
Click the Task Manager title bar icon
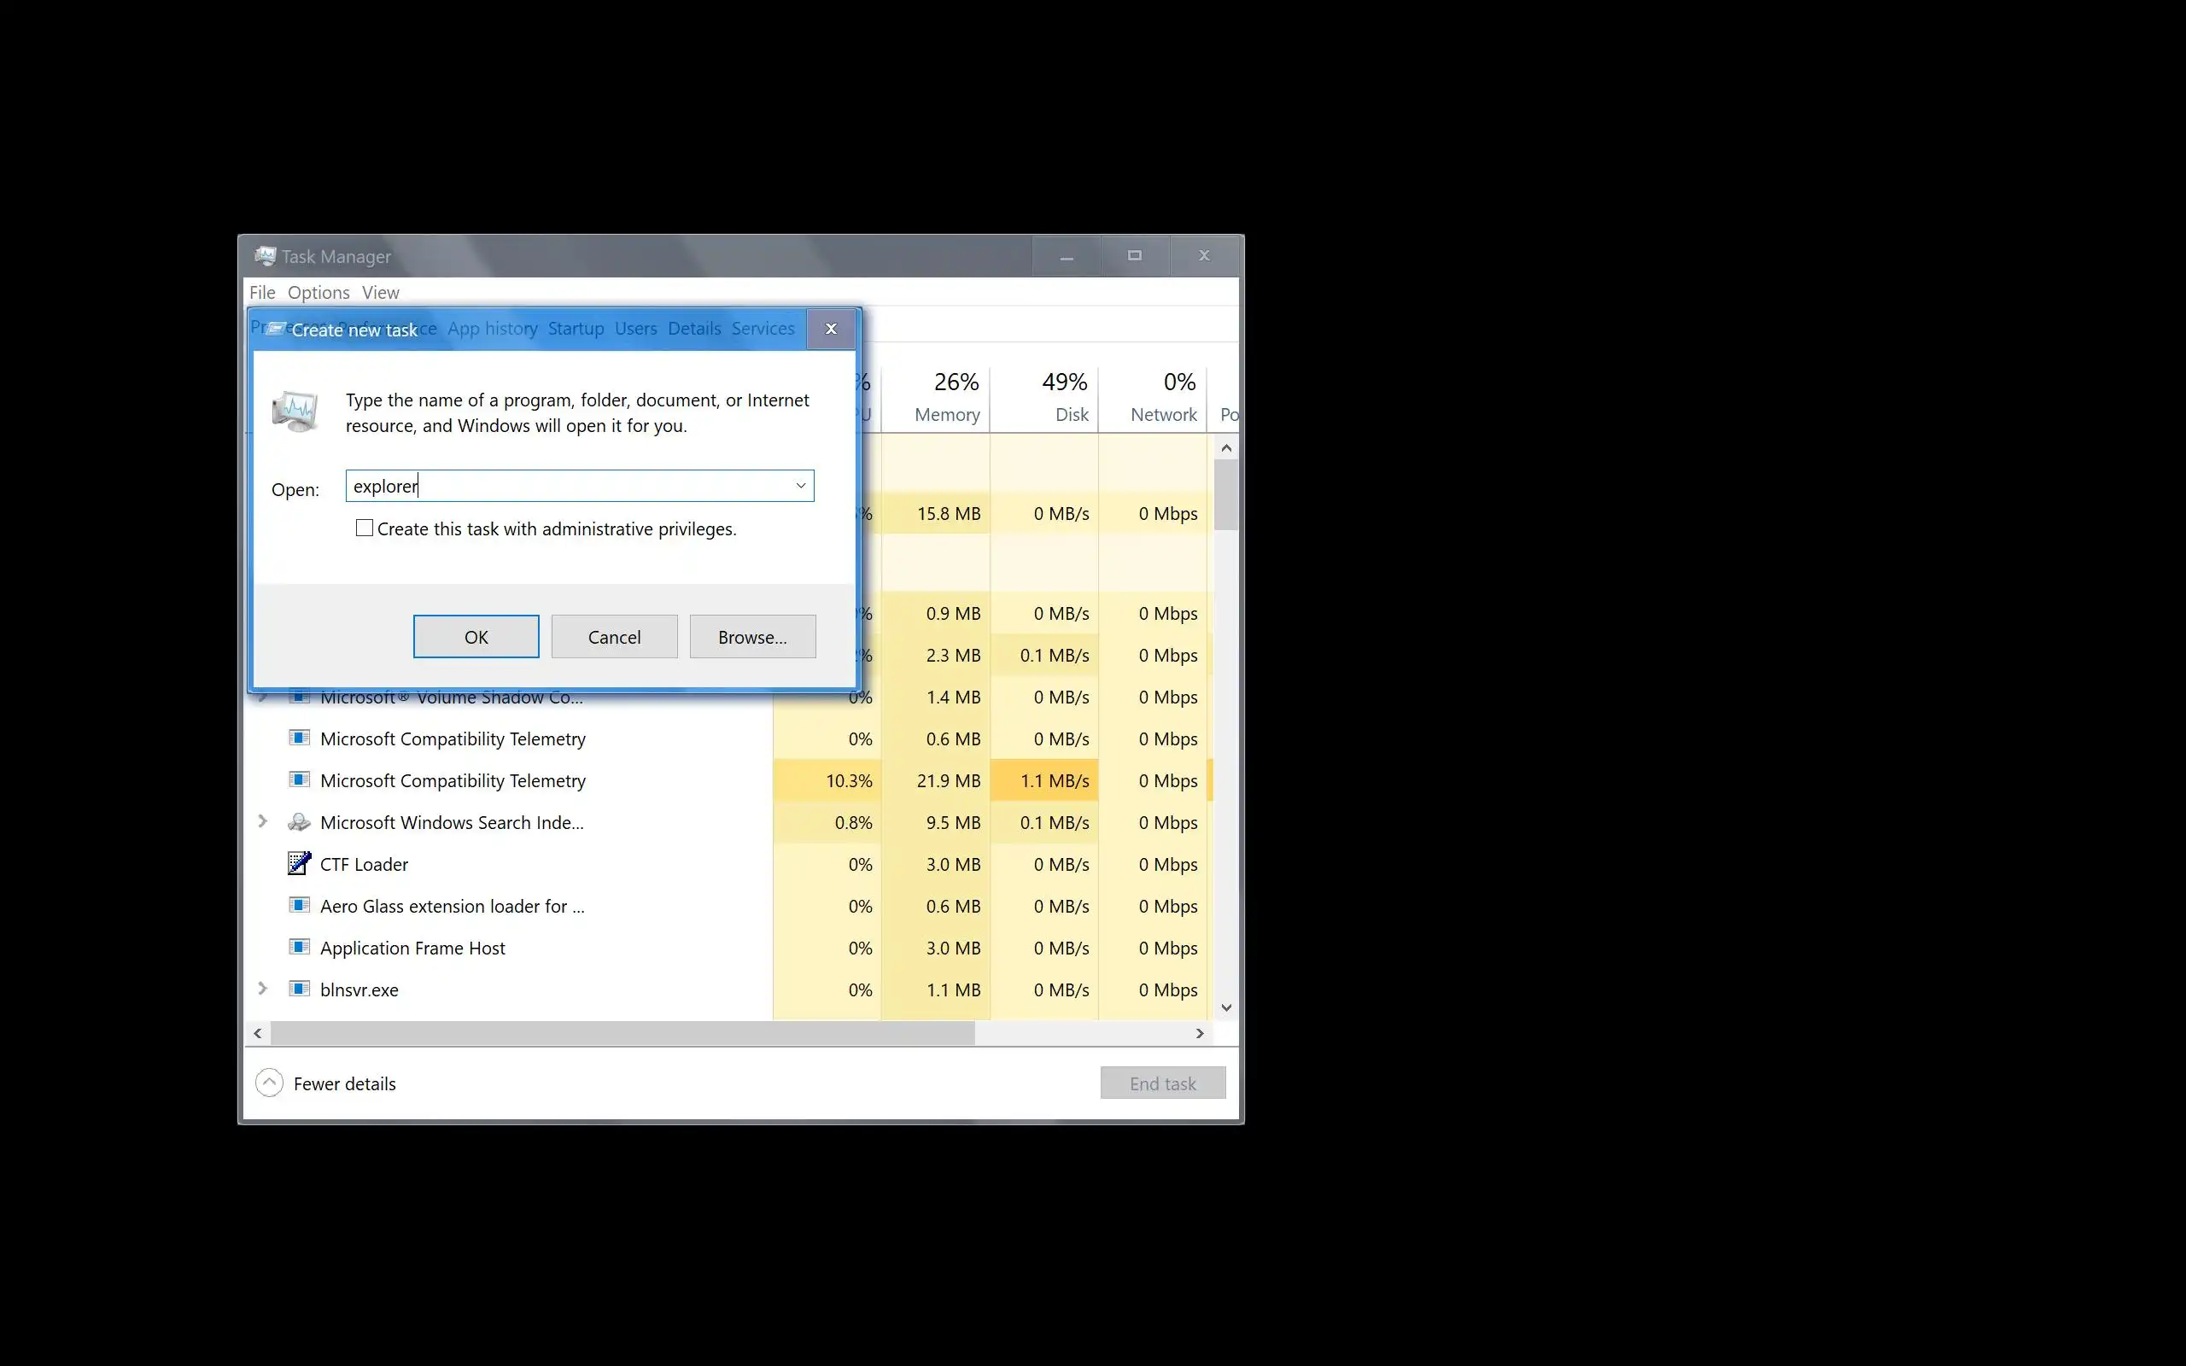[x=265, y=257]
